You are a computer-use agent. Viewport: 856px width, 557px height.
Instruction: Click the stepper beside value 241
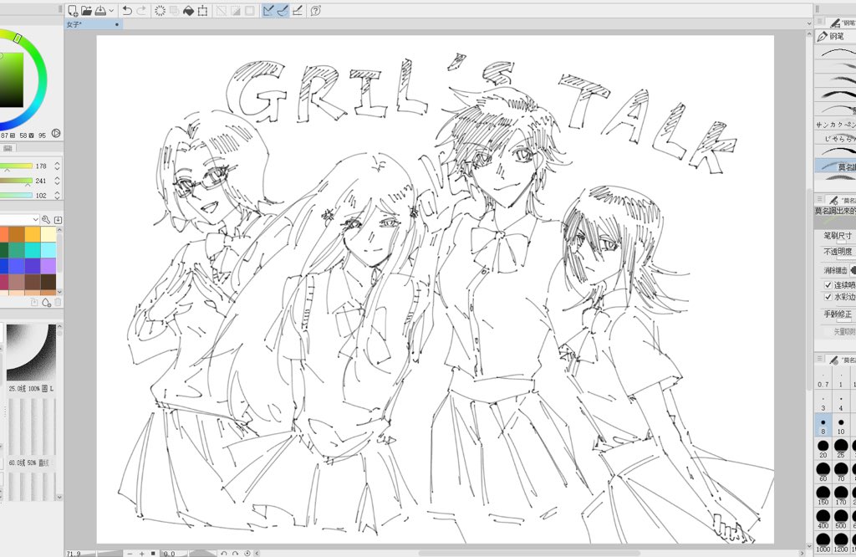coord(58,181)
